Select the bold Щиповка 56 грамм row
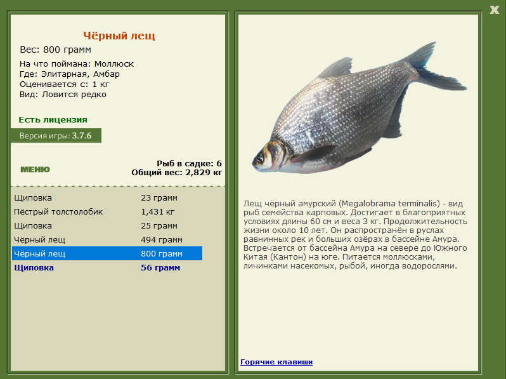This screenshot has width=506, height=379. (107, 267)
